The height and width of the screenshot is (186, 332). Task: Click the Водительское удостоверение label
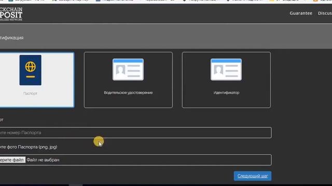point(128,92)
